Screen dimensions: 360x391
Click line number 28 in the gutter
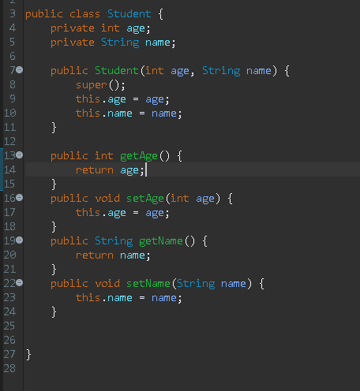(9, 368)
